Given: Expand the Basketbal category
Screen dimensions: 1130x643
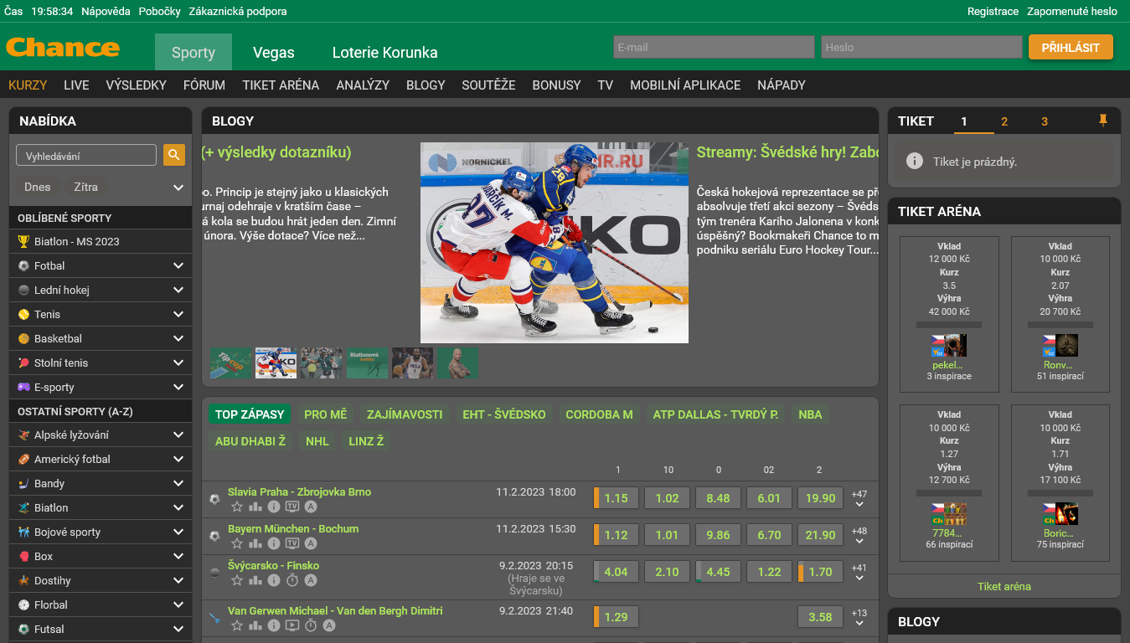Looking at the screenshot, I should coord(178,338).
